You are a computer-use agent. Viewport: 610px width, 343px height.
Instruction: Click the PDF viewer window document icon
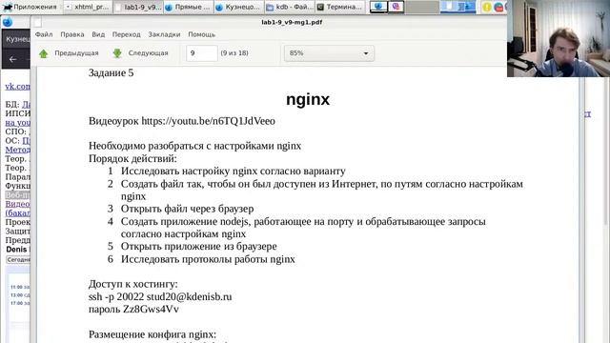pos(37,22)
